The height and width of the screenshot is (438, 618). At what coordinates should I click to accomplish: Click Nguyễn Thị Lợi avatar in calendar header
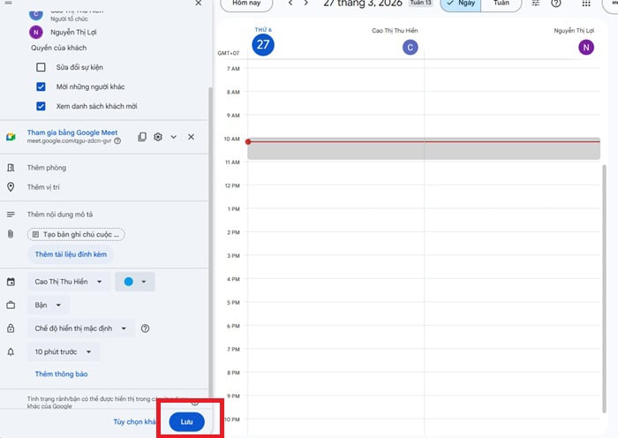(x=586, y=48)
